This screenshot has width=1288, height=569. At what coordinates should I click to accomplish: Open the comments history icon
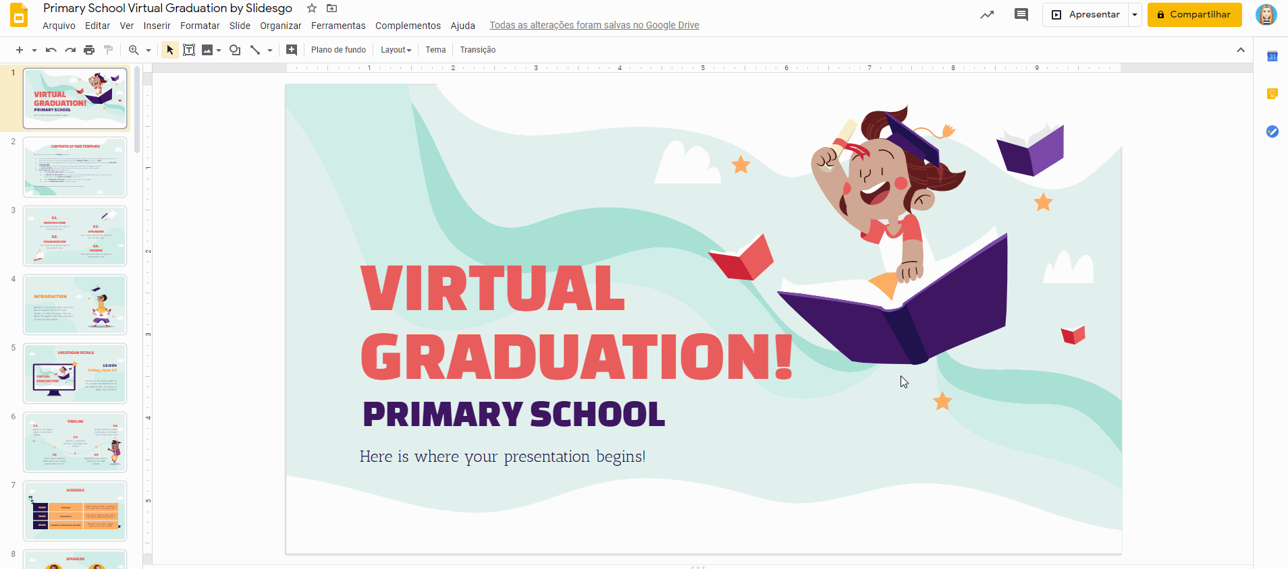(x=1021, y=14)
